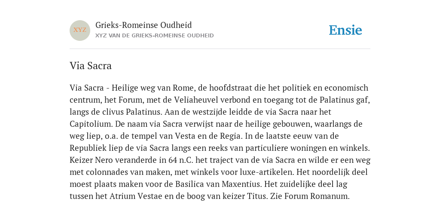Click the horizontal divider below the header

(220, 49)
